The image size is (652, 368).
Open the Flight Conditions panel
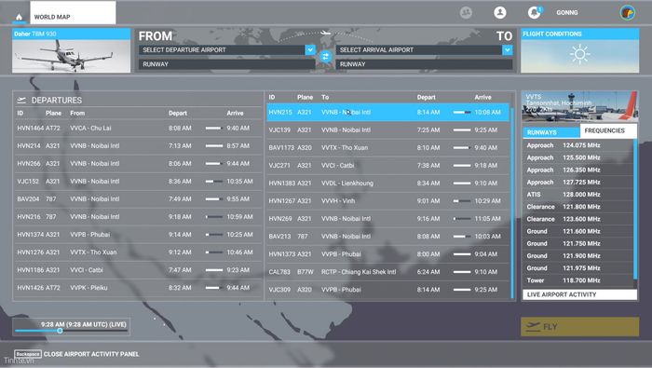579,50
